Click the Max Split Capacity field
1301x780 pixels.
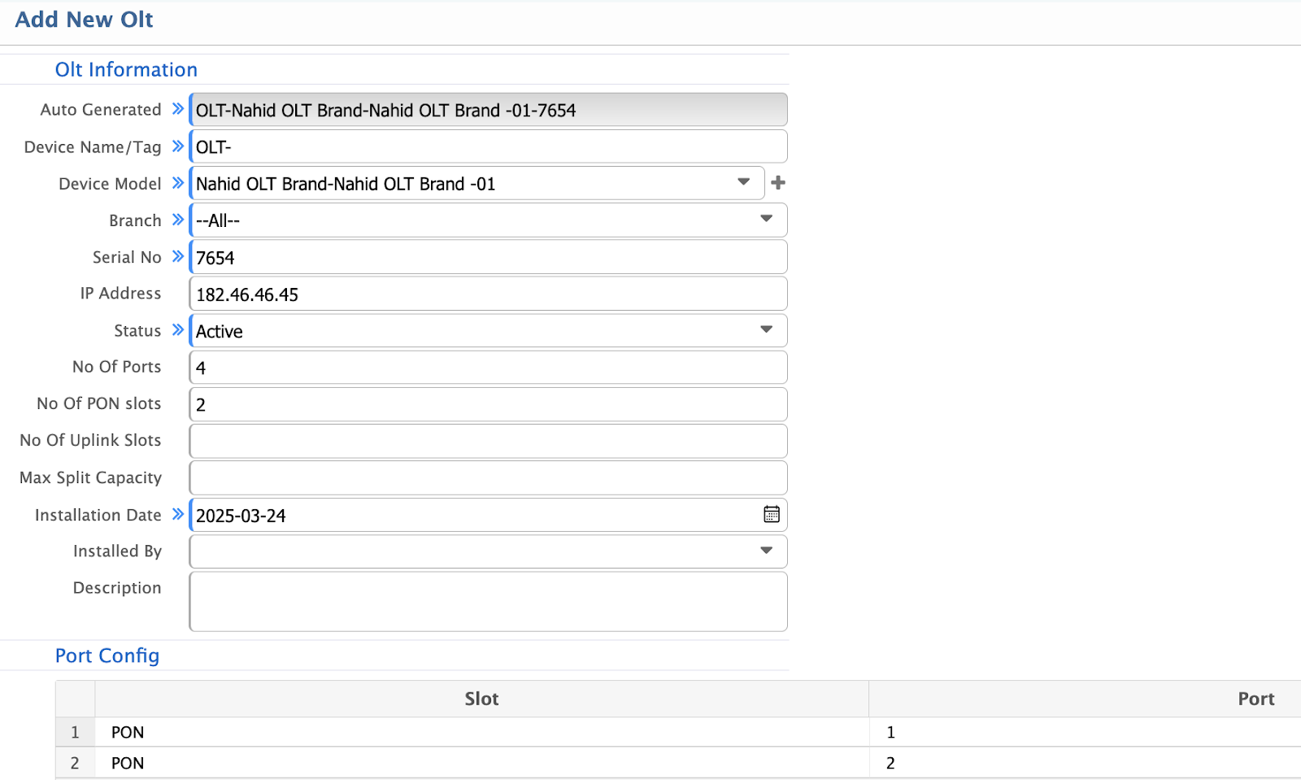coord(488,477)
